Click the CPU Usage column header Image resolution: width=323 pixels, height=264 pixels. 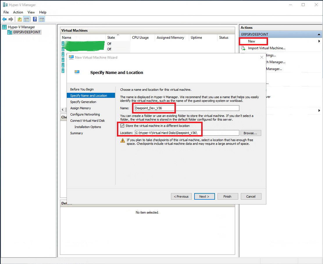point(142,38)
